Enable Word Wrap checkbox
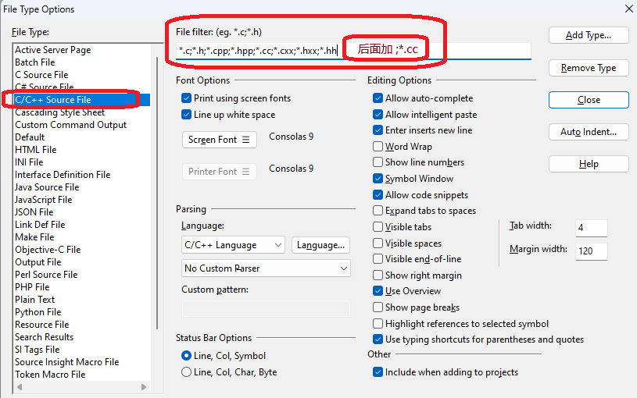Viewport: 637px width, 398px height. tap(378, 147)
